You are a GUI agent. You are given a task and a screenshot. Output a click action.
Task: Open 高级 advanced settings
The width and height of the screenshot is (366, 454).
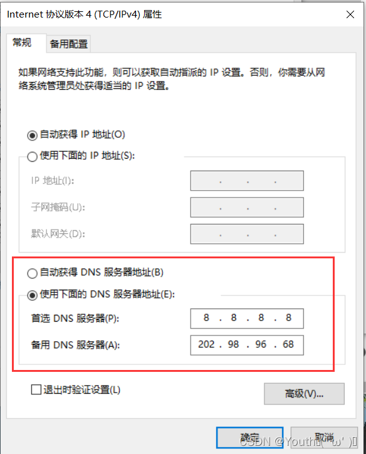[304, 394]
